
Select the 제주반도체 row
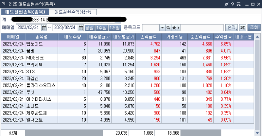[127, 113]
